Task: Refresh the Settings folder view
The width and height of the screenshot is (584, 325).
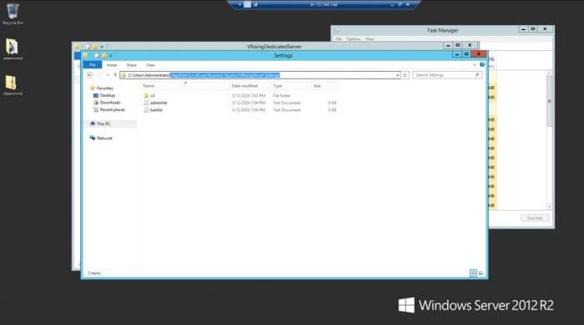Action: coord(405,75)
